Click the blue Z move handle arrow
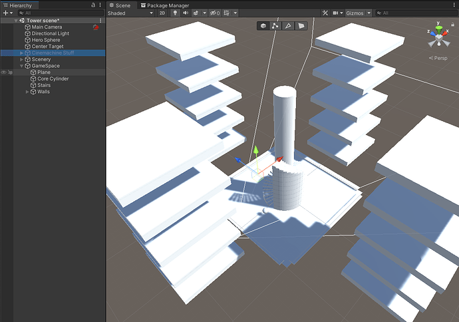The height and width of the screenshot is (322, 459). [238, 160]
